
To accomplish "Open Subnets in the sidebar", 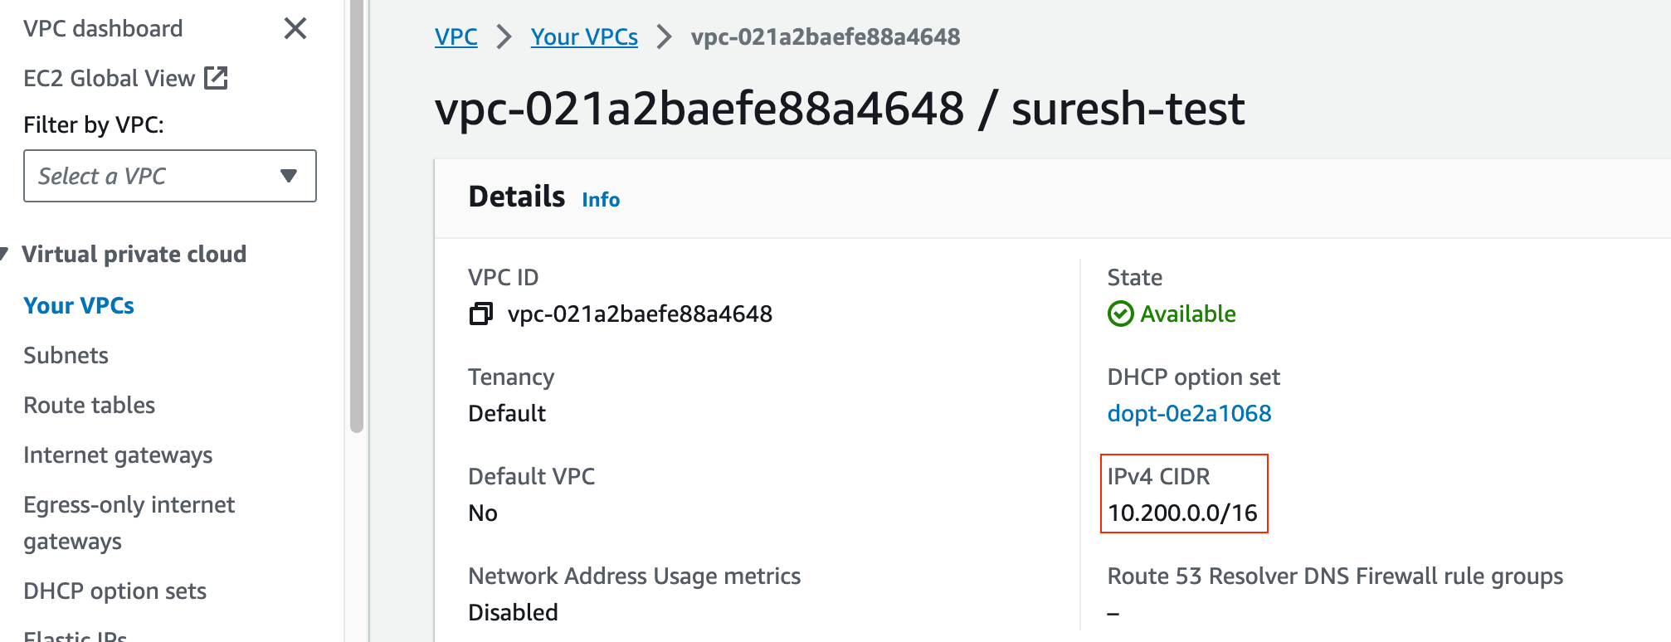I will 66,355.
